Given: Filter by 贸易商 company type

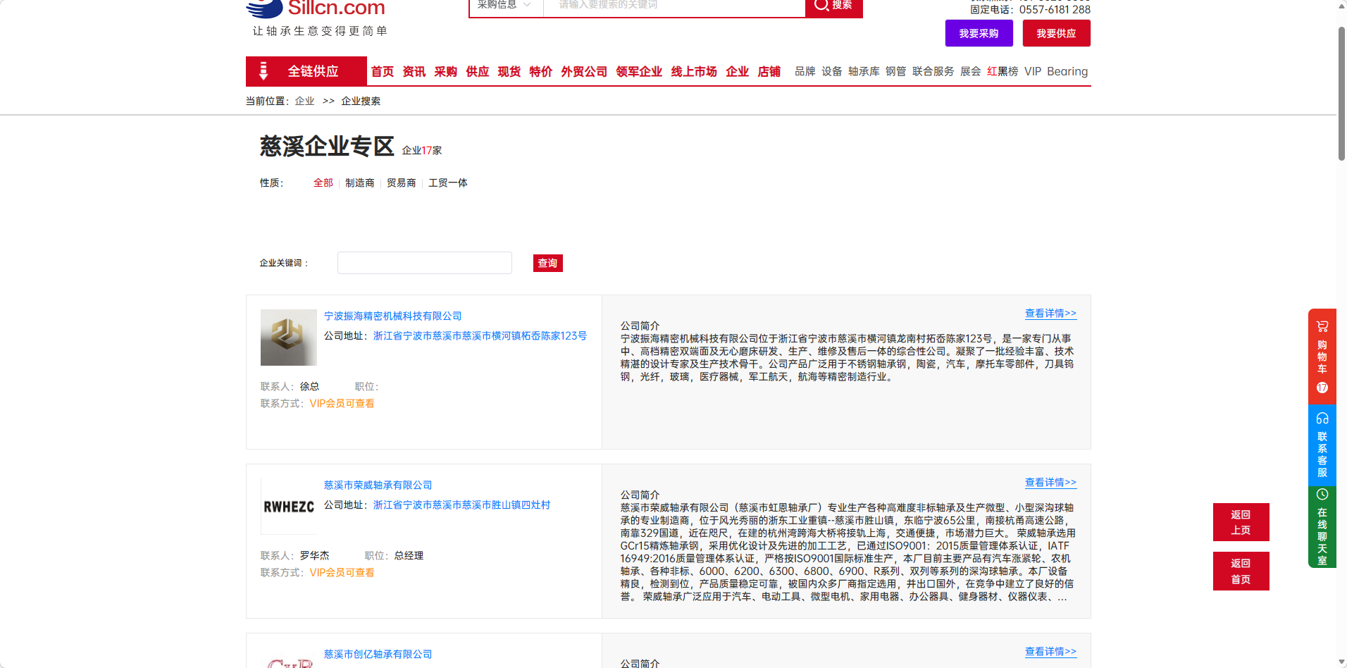Looking at the screenshot, I should coord(401,183).
